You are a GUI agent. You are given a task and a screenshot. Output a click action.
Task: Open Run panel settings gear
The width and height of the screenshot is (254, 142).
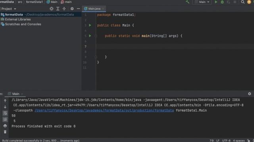250,94
